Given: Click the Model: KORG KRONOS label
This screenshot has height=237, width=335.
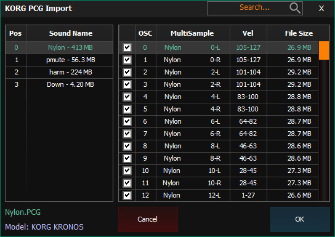Looking at the screenshot, I should pyautogui.click(x=44, y=227).
